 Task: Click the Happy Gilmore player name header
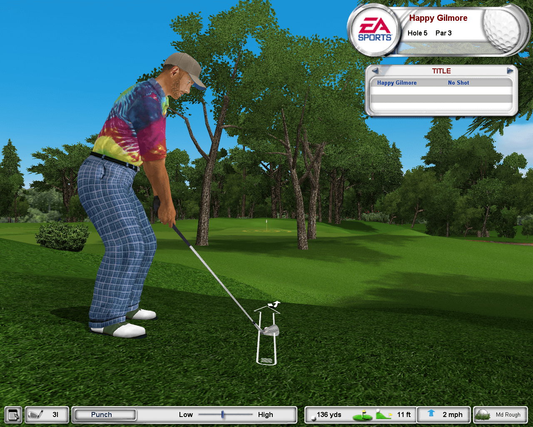tap(438, 18)
